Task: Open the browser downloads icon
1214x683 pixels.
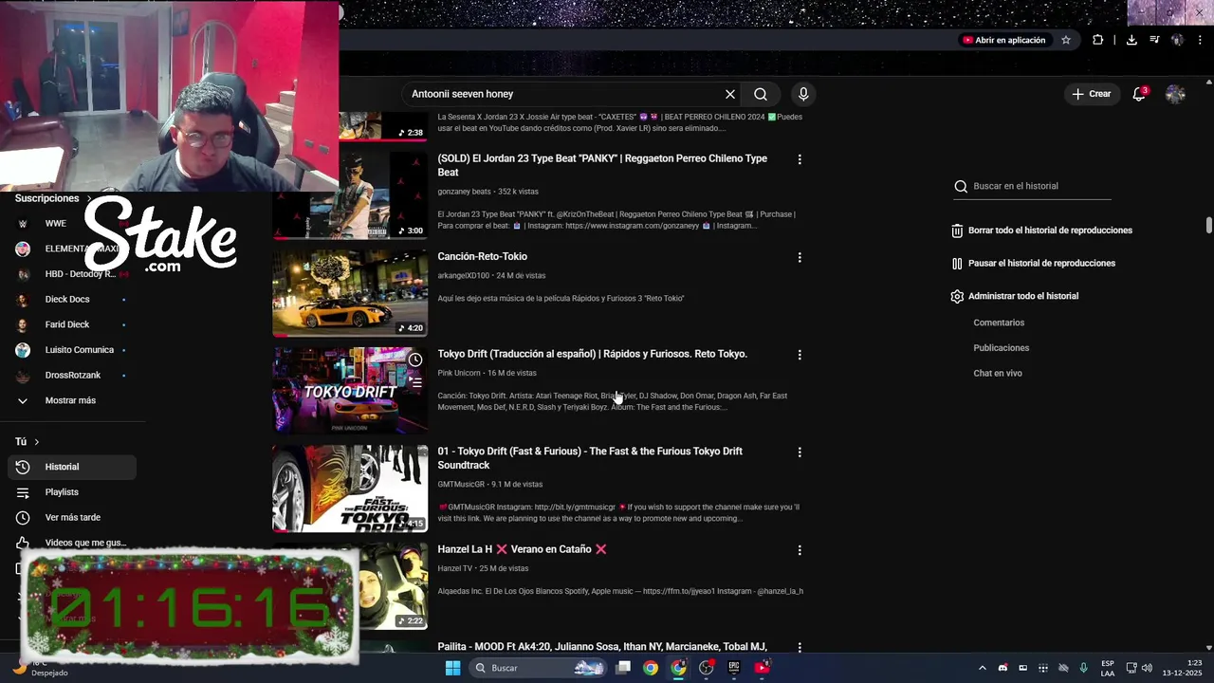Action: click(x=1131, y=40)
